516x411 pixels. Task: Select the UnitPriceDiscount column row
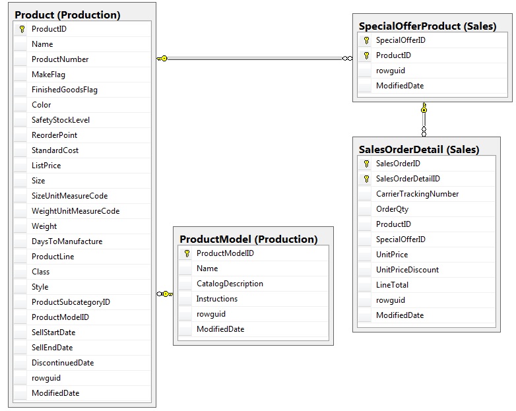tap(407, 270)
